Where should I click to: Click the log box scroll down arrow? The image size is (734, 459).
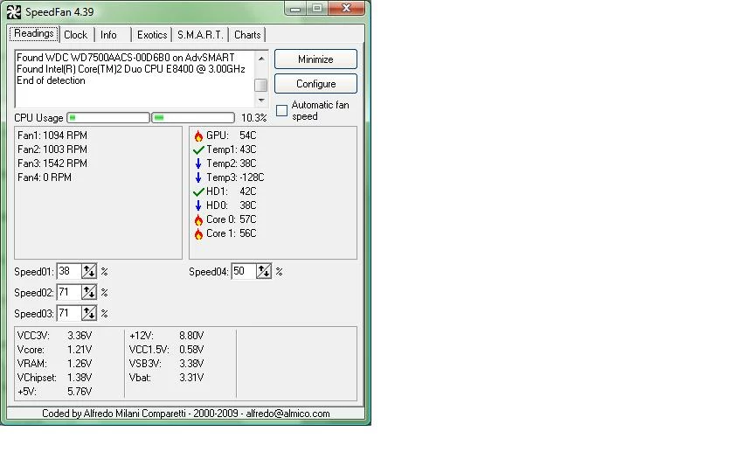260,101
